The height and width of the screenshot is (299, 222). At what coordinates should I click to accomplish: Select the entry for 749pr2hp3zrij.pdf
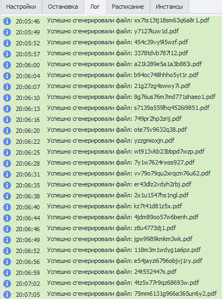[x=114, y=119]
